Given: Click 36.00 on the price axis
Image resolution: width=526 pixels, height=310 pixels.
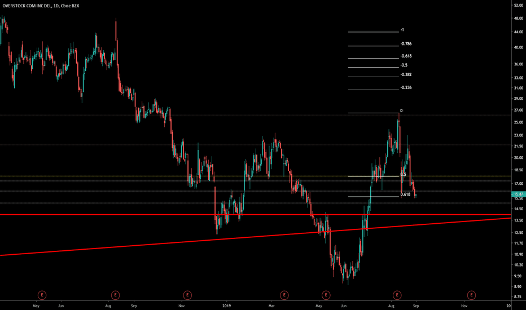Looking at the screenshot, I should tap(519, 64).
